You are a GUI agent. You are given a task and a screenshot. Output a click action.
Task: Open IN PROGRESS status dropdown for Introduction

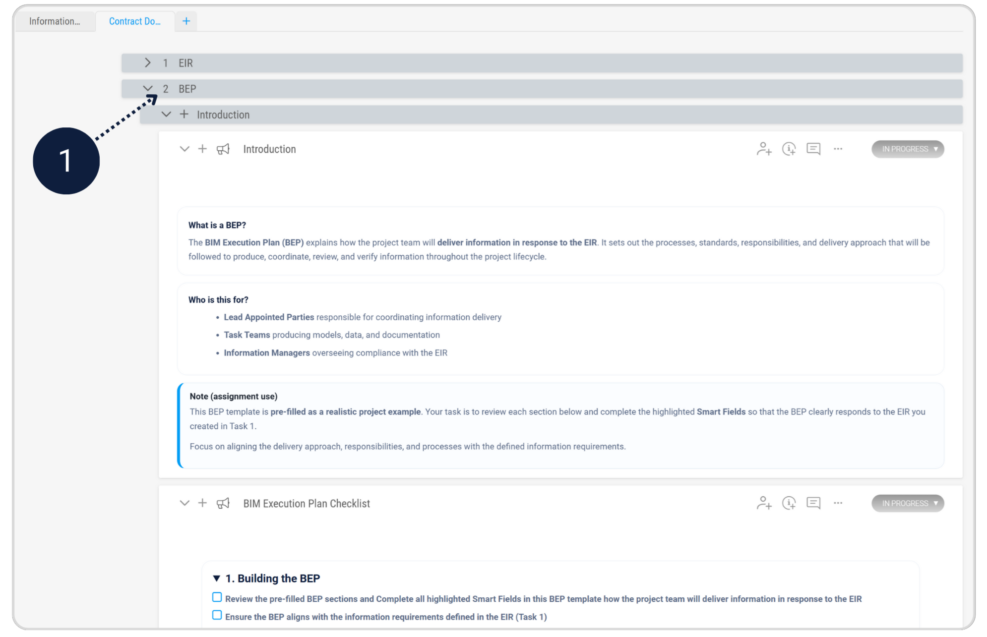click(908, 149)
